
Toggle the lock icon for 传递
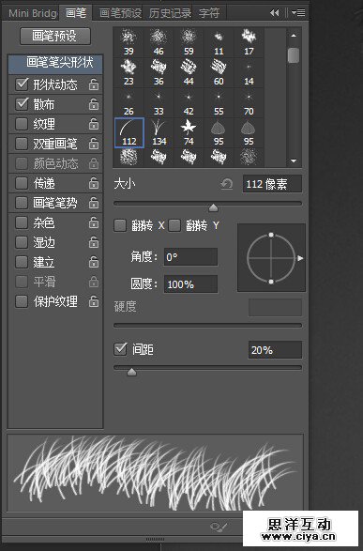(94, 183)
